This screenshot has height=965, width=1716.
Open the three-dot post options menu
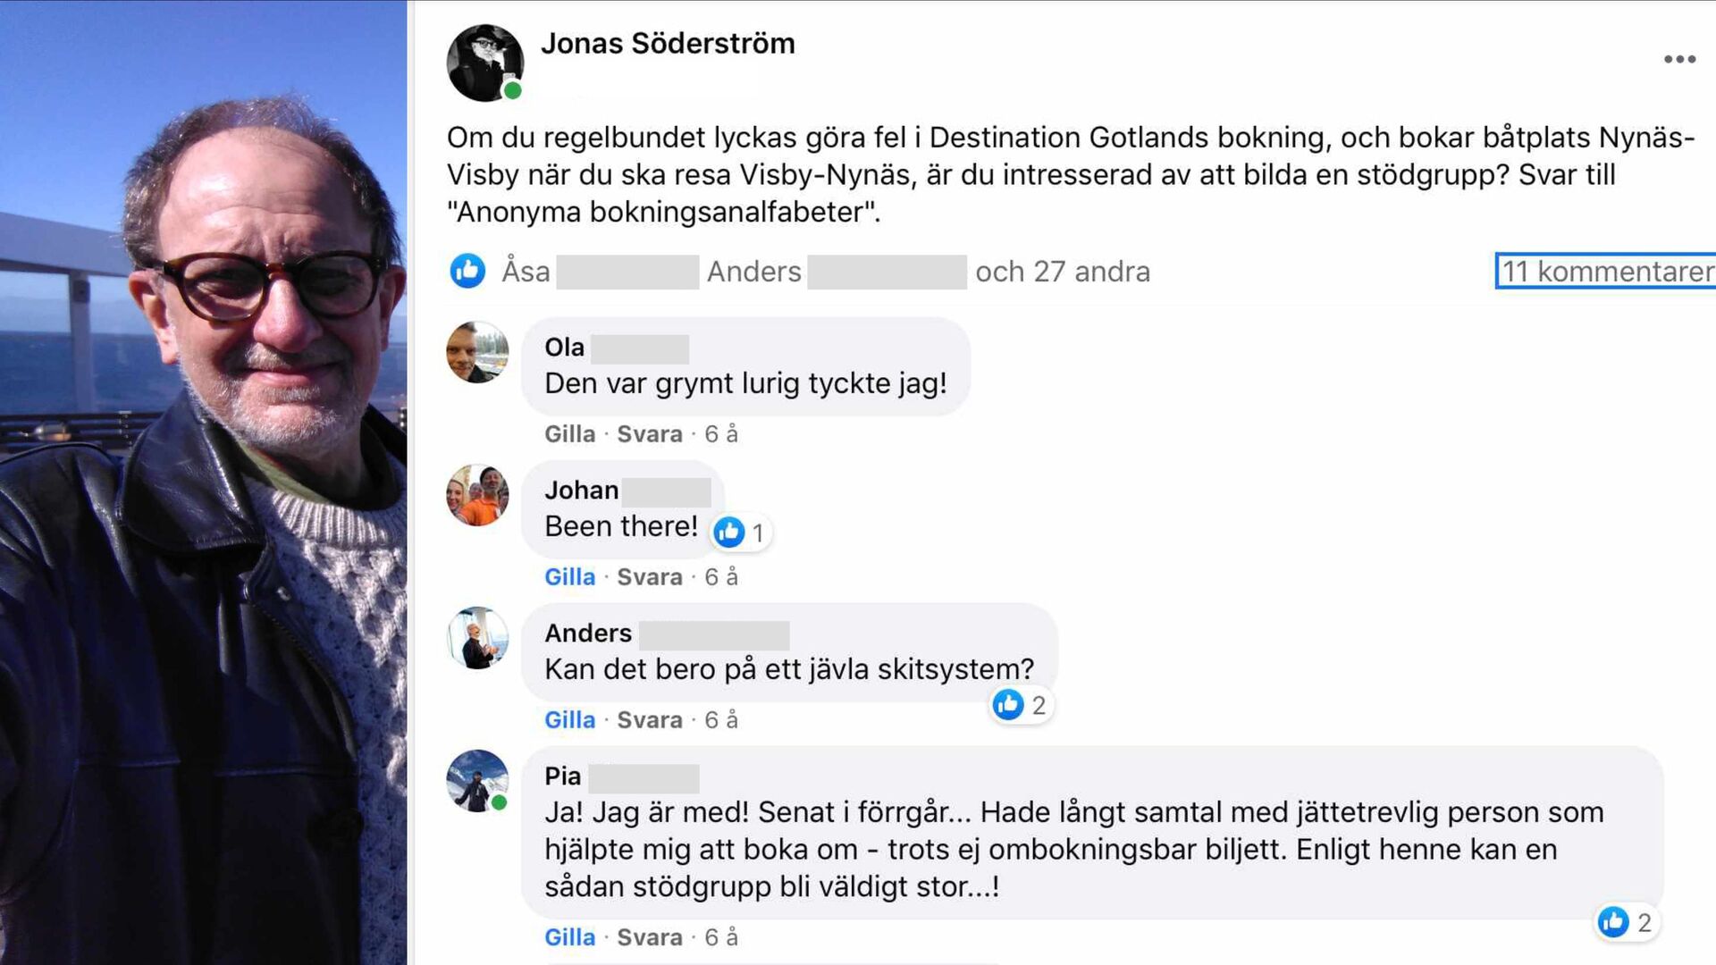click(x=1679, y=59)
